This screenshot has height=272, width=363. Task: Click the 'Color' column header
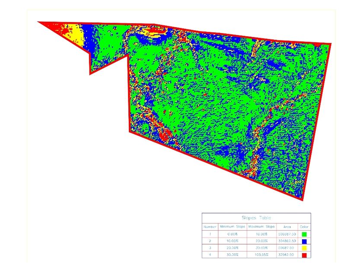304,227
